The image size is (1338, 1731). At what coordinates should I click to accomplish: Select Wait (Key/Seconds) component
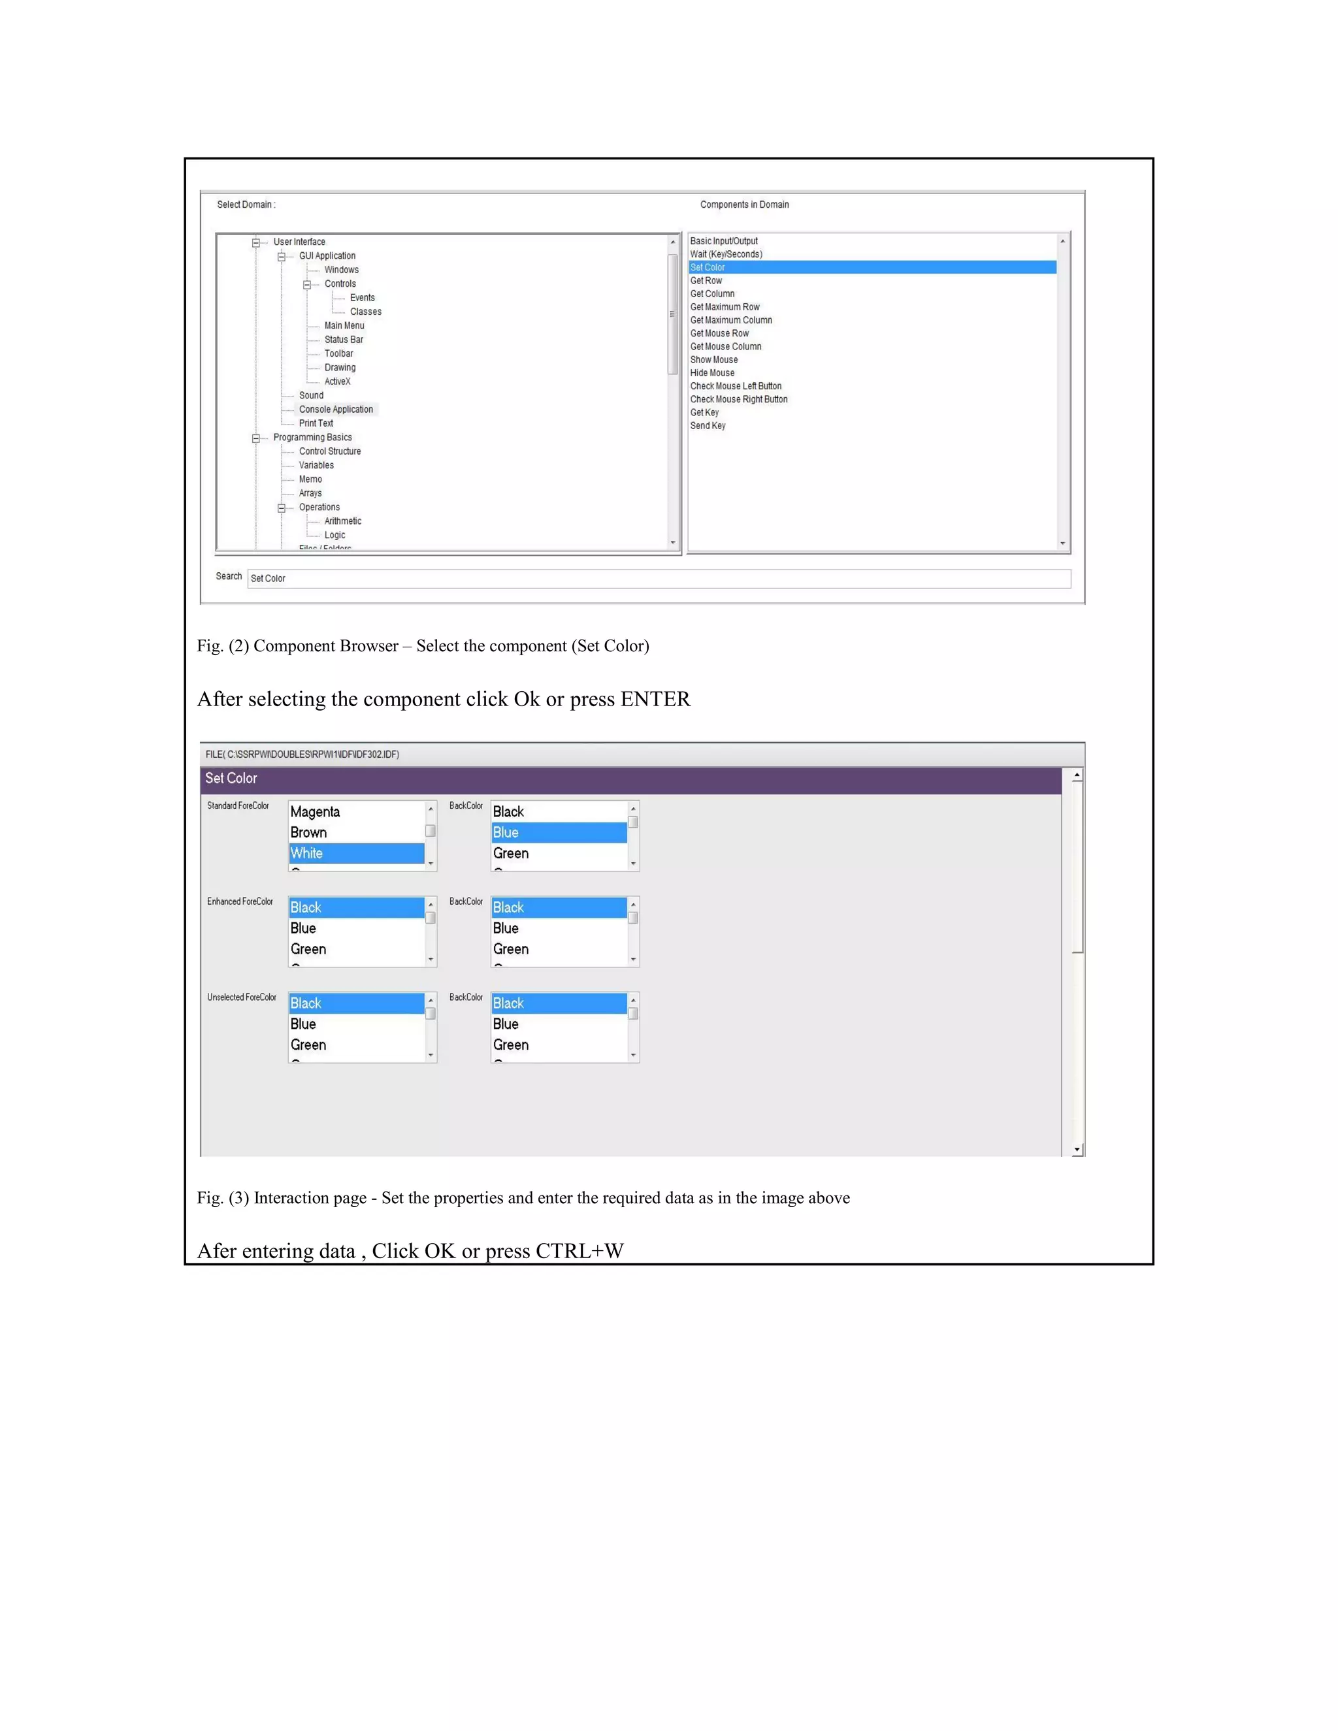coord(726,254)
